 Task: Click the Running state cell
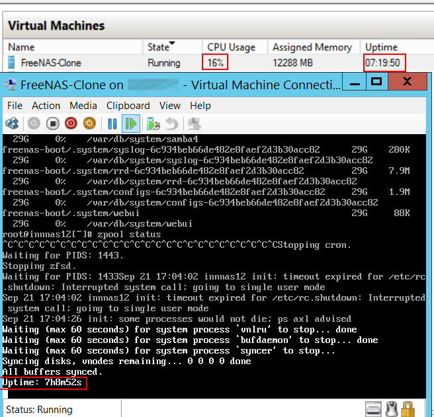click(x=164, y=63)
